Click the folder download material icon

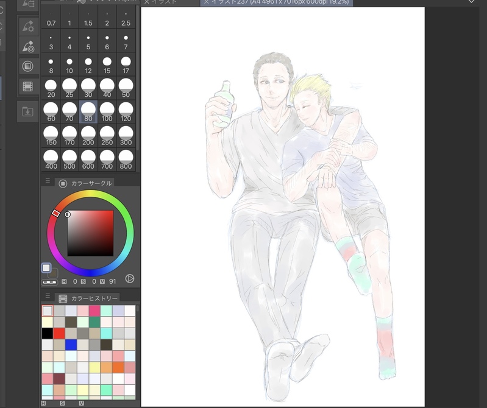(x=28, y=111)
